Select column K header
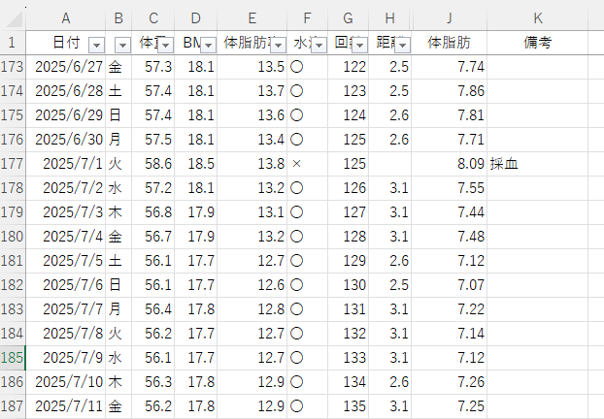 click(x=538, y=18)
